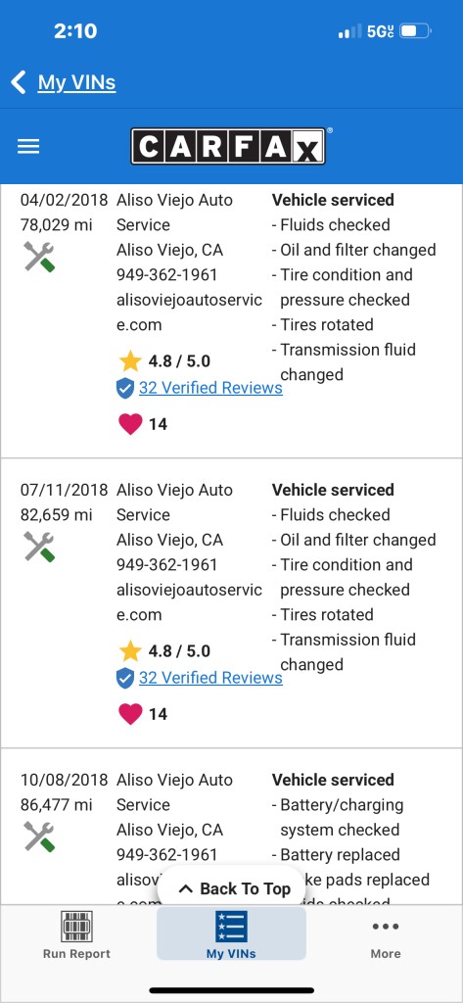Open 32 Verified Reviews in the 04/02/2018 record
Viewport: 463px width, 1003px height.
pyautogui.click(x=210, y=388)
